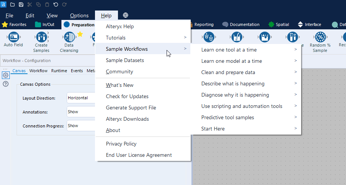Select the Auto Field tool icon
The width and height of the screenshot is (346, 185).
tap(14, 37)
